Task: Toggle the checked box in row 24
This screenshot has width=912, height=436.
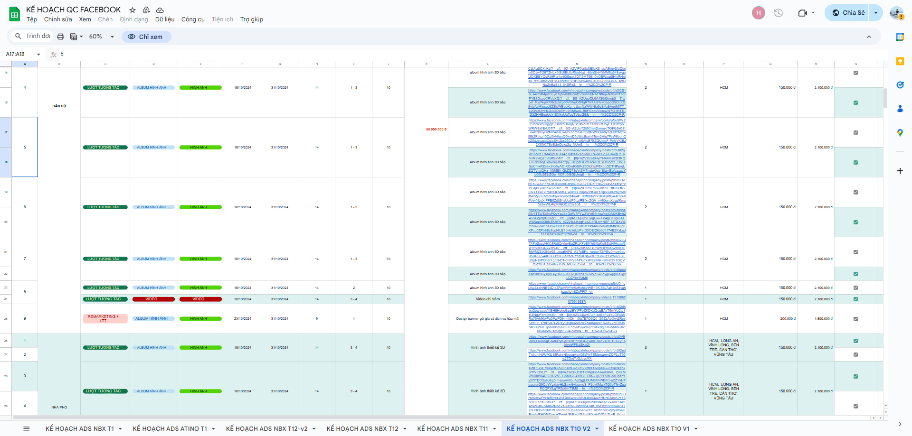Action: pyautogui.click(x=855, y=299)
